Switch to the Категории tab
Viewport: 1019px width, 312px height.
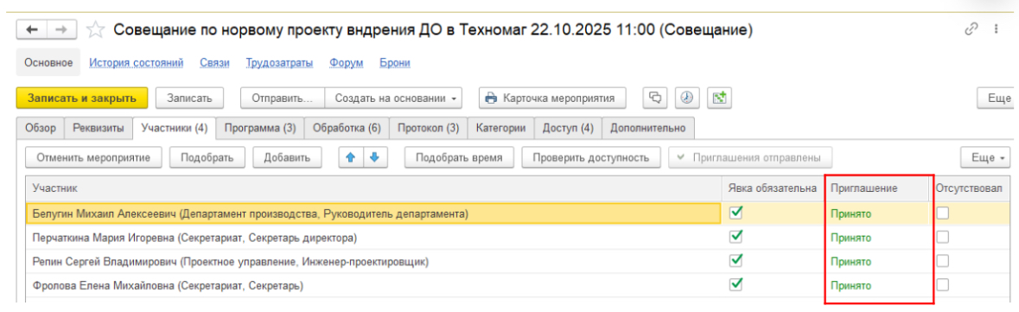[500, 127]
